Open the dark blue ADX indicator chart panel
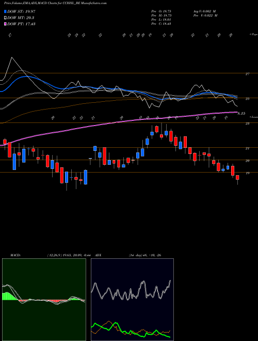The image size is (258, 341). (x=132, y=300)
